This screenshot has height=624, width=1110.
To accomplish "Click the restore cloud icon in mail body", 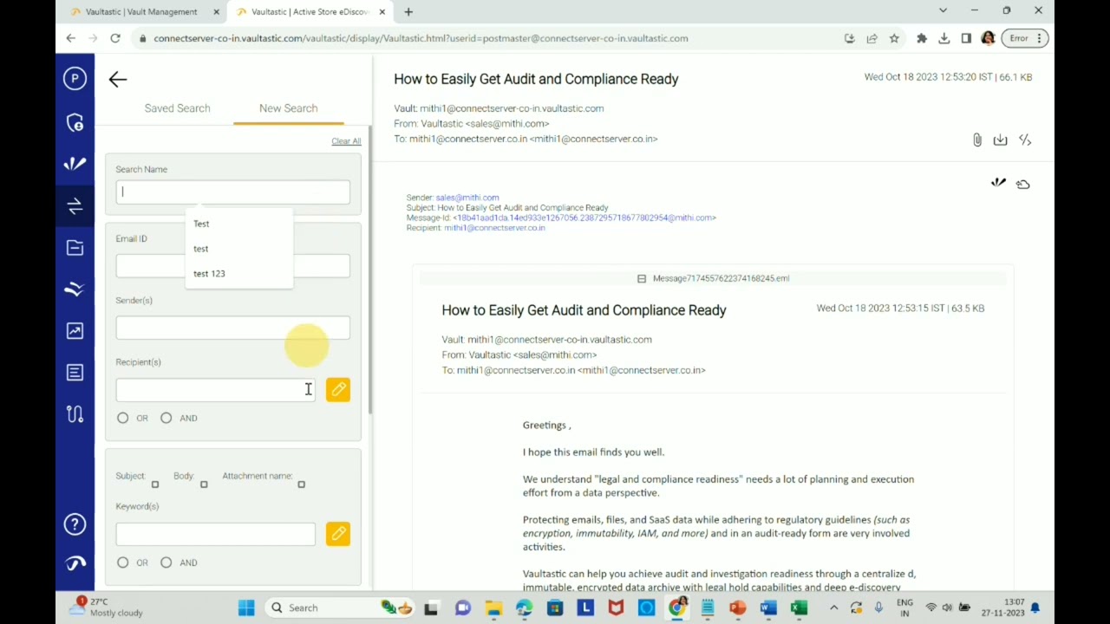I will 1023,184.
